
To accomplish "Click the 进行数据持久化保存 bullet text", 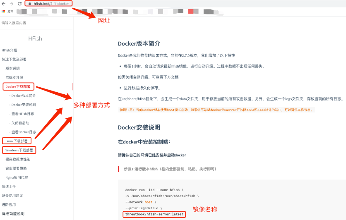I will tap(142, 88).
